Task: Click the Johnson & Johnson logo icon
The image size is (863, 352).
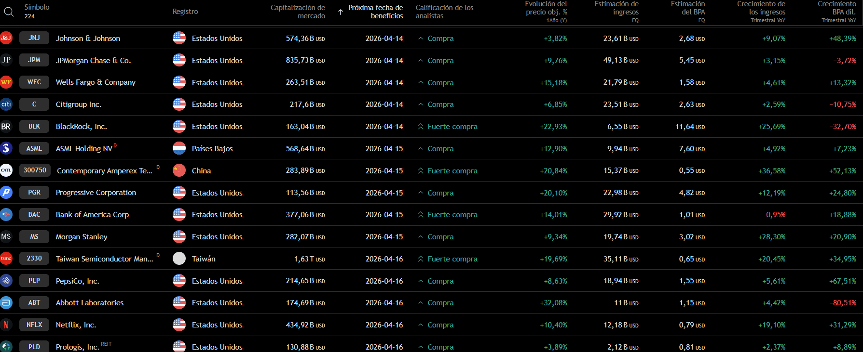Action: [x=6, y=38]
